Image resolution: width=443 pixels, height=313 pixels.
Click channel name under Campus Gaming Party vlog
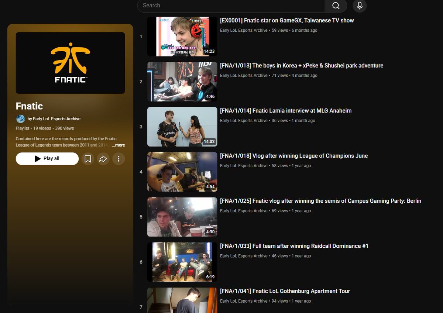point(244,211)
